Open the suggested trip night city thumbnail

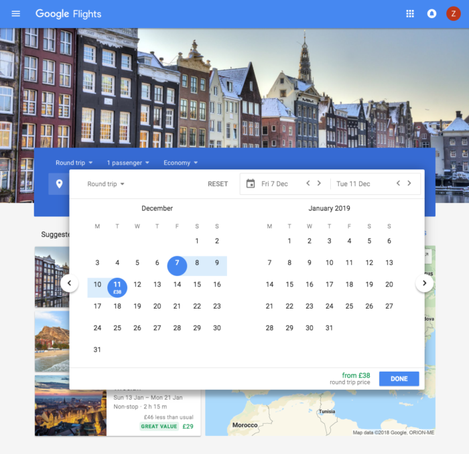click(x=70, y=405)
